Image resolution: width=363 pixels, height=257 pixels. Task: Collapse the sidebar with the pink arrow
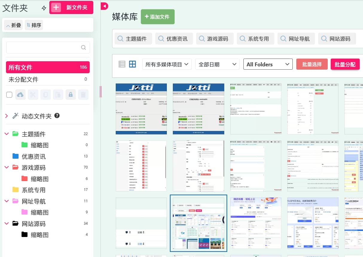[104, 6]
